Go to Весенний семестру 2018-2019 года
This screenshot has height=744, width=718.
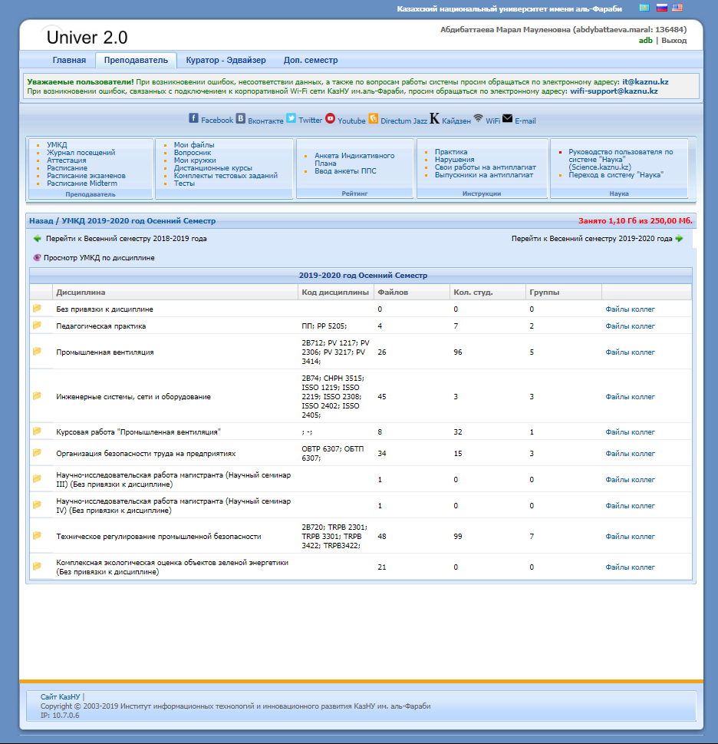(x=126, y=239)
